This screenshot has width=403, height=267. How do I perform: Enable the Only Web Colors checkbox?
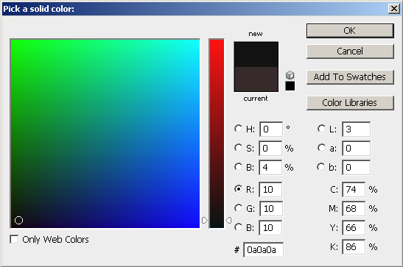14,239
